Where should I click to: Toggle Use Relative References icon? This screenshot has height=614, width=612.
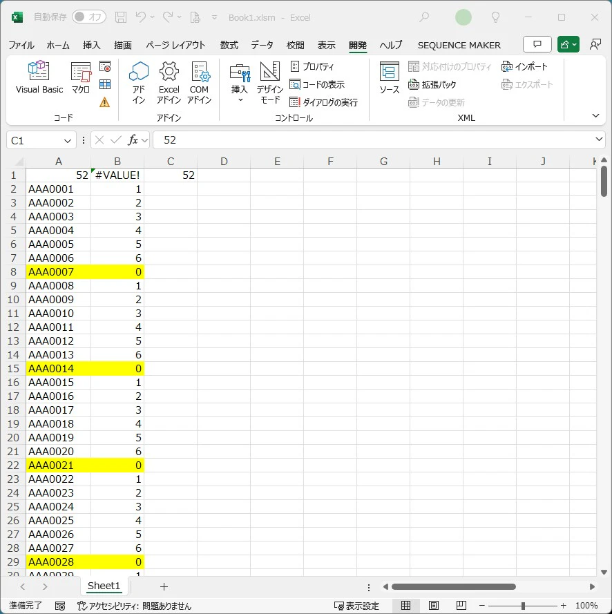[x=105, y=84]
